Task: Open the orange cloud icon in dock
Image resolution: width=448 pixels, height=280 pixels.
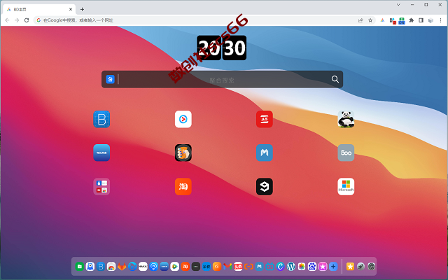Action: point(217,267)
